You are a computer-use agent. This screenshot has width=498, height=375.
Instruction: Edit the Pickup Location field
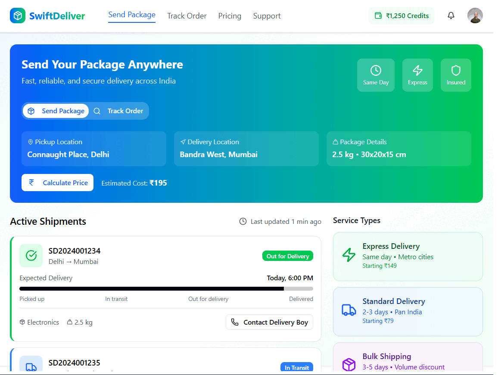tap(94, 149)
